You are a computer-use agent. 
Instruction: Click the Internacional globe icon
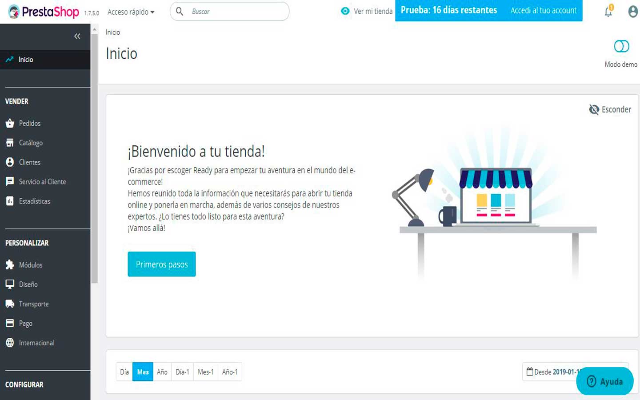(10, 343)
